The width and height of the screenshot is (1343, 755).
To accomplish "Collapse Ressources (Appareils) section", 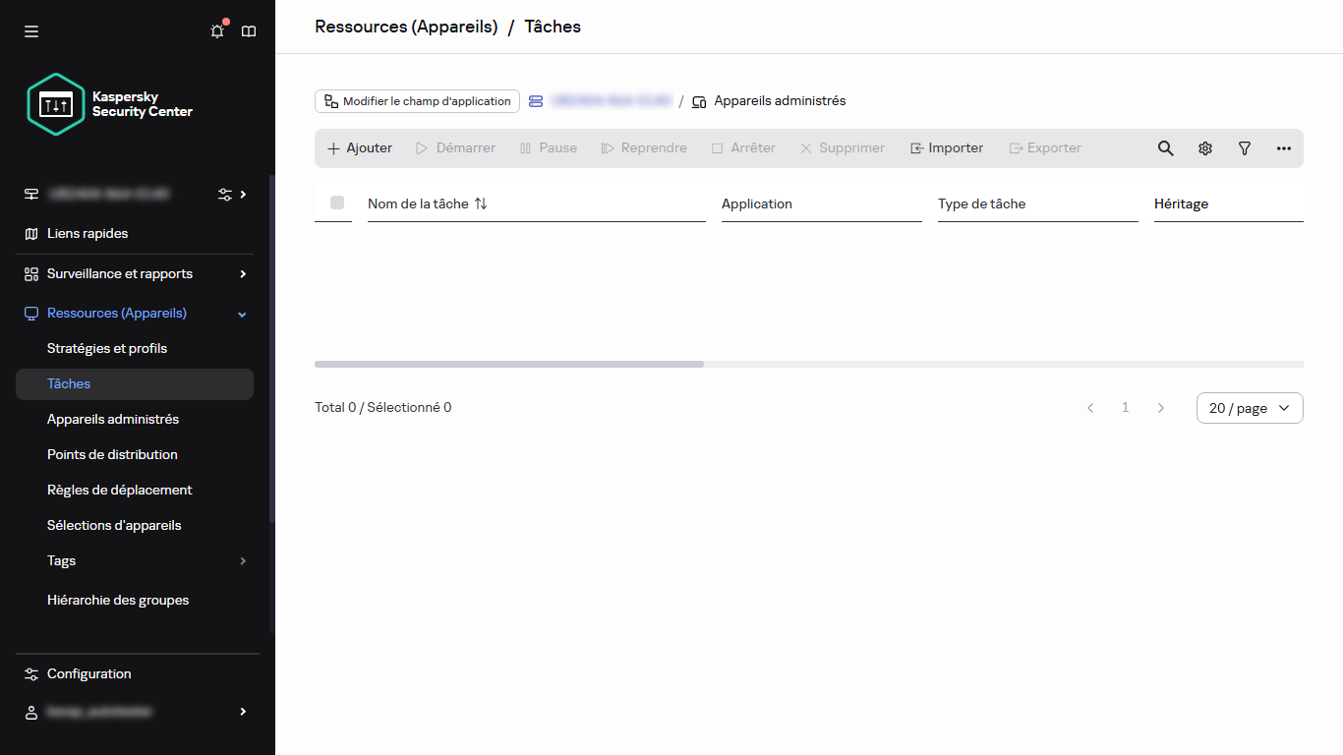I will tap(243, 314).
